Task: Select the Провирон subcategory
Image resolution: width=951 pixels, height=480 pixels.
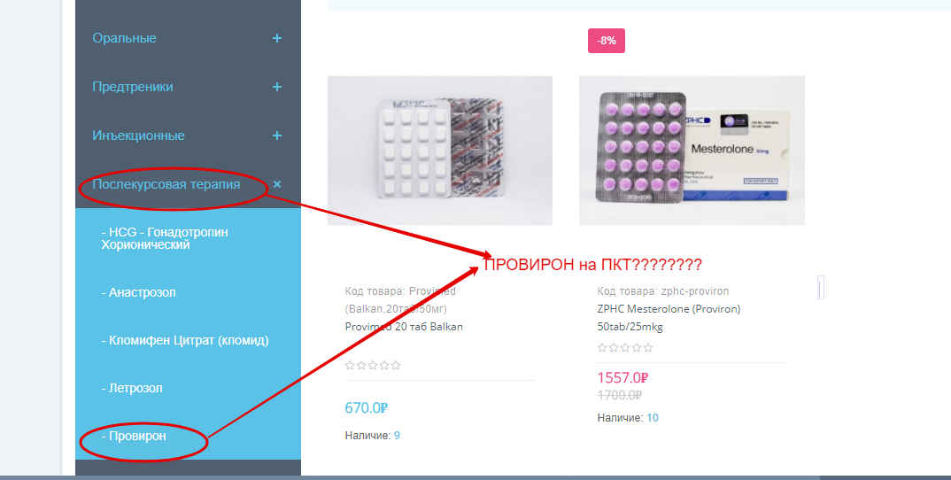Action: click(x=134, y=437)
